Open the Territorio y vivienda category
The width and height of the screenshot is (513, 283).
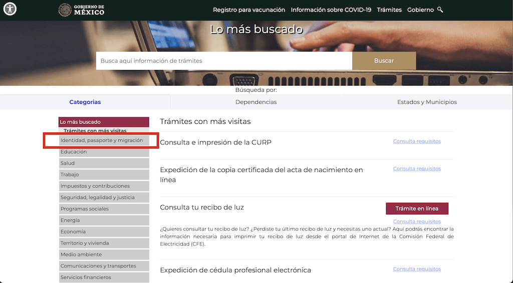click(x=104, y=243)
